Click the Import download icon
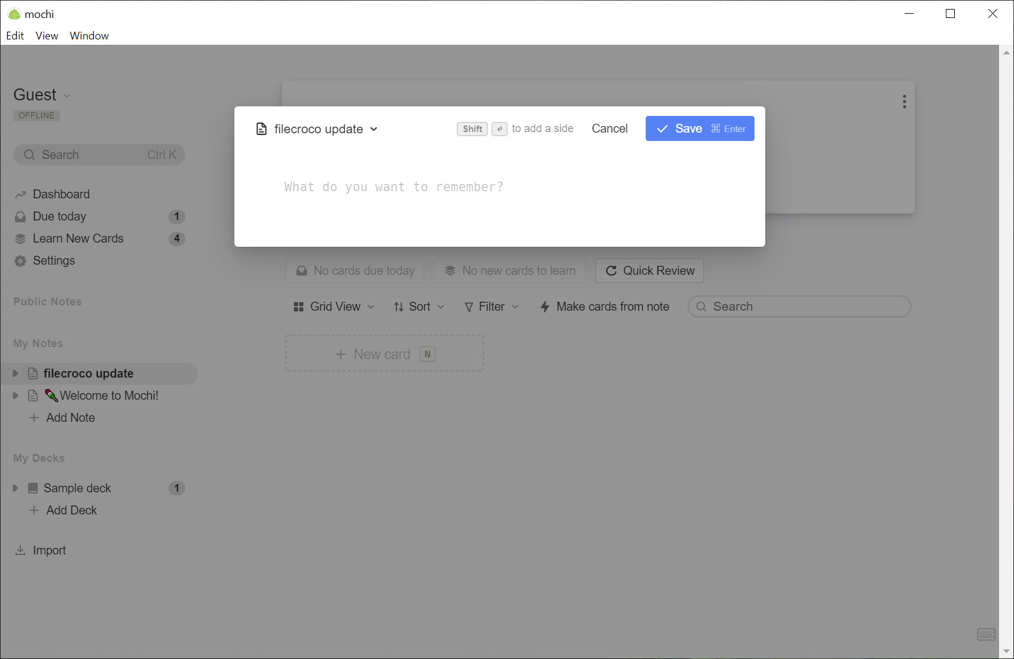Screen dimensions: 1014x659 (x=20, y=550)
